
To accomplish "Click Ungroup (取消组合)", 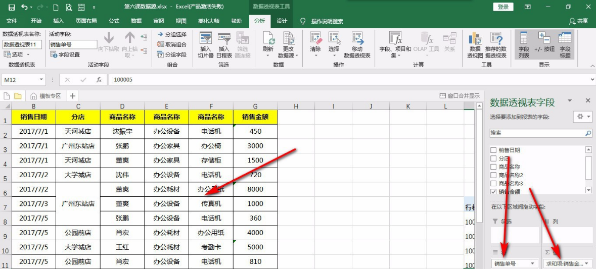I will click(x=172, y=44).
